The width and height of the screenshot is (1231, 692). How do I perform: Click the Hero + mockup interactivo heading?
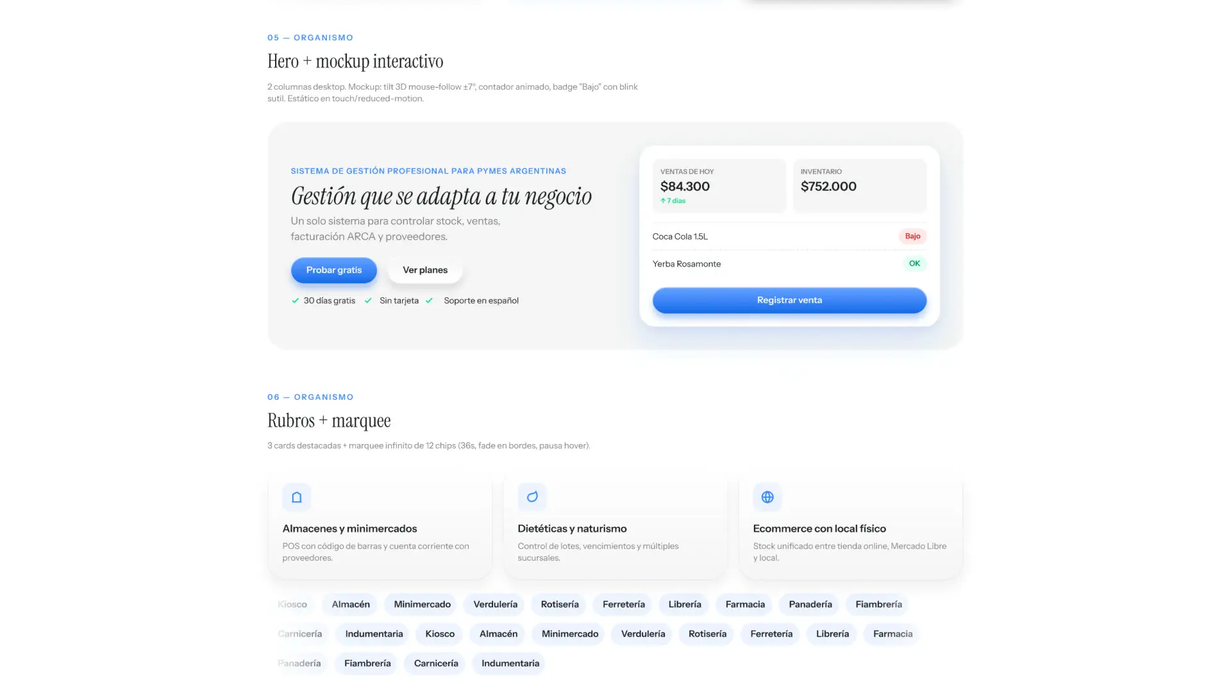click(355, 62)
